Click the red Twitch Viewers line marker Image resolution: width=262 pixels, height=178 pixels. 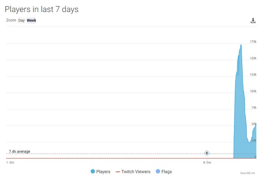tap(118, 172)
